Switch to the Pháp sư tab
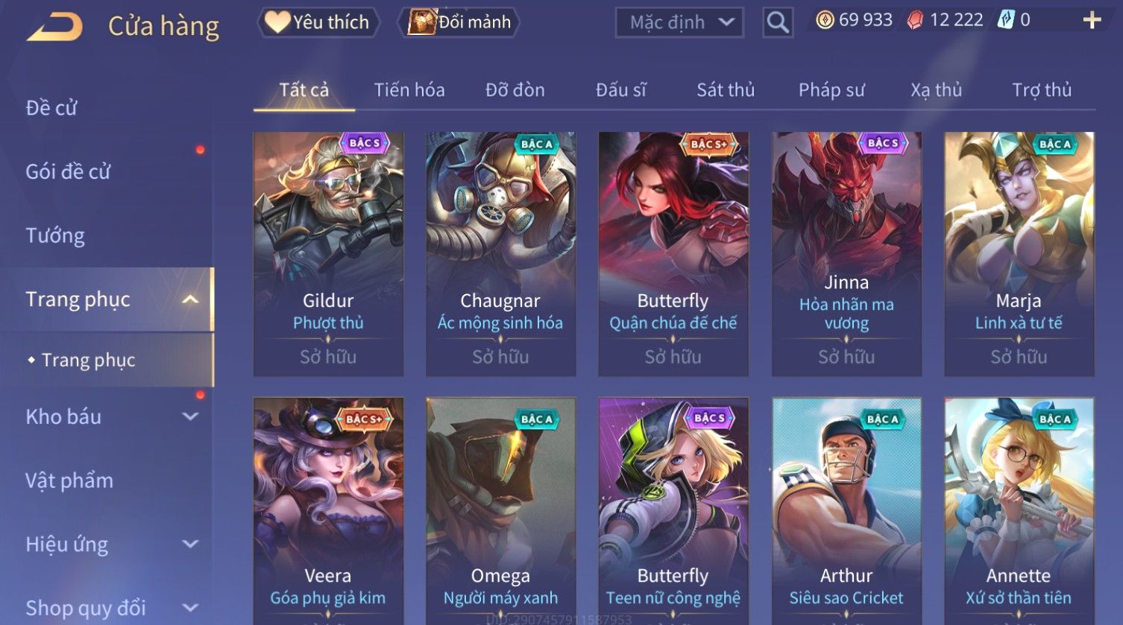The height and width of the screenshot is (625, 1123). point(831,90)
